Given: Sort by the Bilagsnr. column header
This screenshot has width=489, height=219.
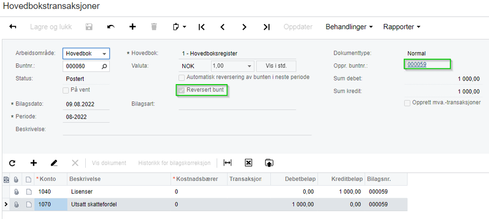Looking at the screenshot, I should coord(386,179).
